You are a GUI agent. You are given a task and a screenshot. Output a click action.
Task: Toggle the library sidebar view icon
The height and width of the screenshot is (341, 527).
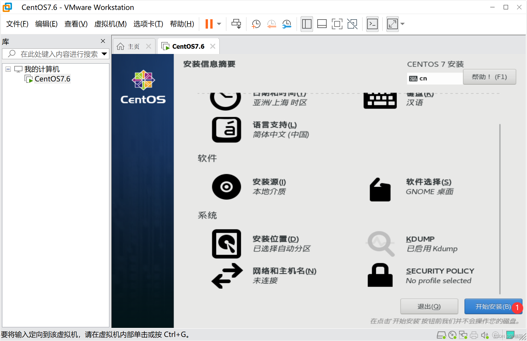point(307,24)
